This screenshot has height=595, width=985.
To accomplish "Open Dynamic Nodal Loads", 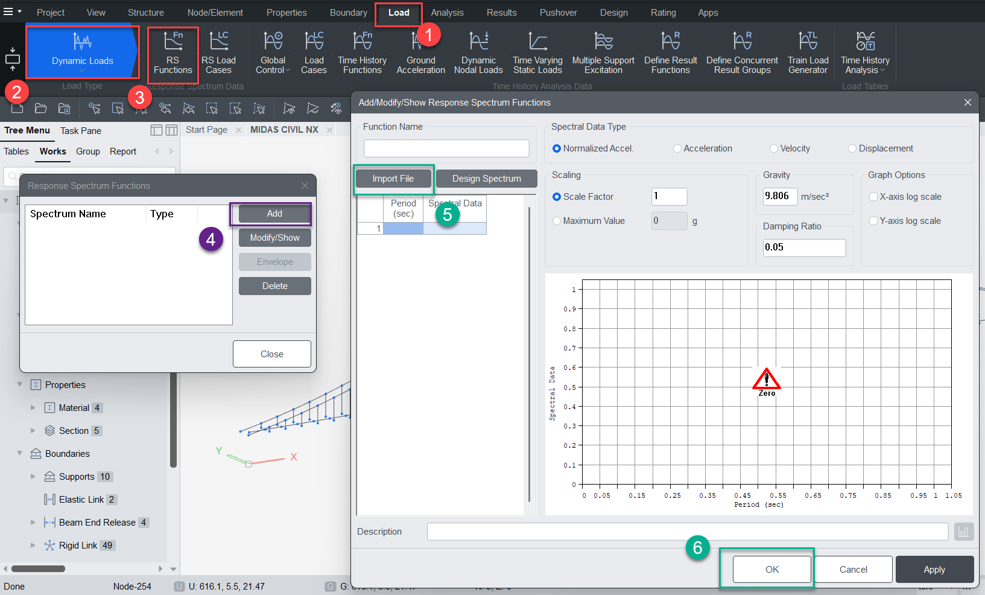I will 478,53.
